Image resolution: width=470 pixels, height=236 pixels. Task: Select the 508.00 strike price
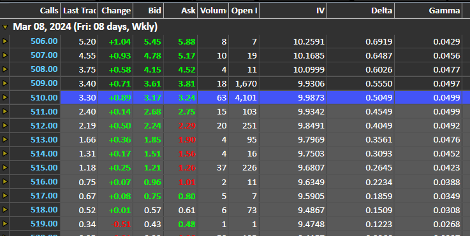coord(44,69)
